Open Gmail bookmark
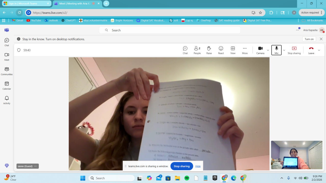Viewport: 326px width, 183px height. coord(17,20)
